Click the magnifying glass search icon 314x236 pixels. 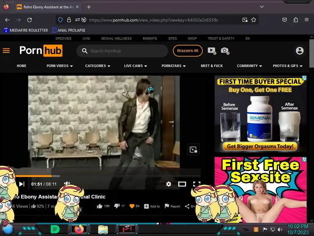(85, 51)
